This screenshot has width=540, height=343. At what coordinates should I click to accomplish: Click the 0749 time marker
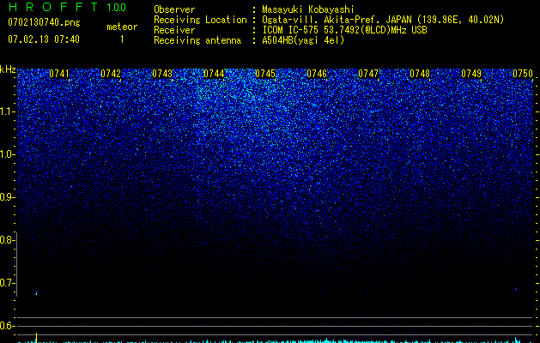471,74
